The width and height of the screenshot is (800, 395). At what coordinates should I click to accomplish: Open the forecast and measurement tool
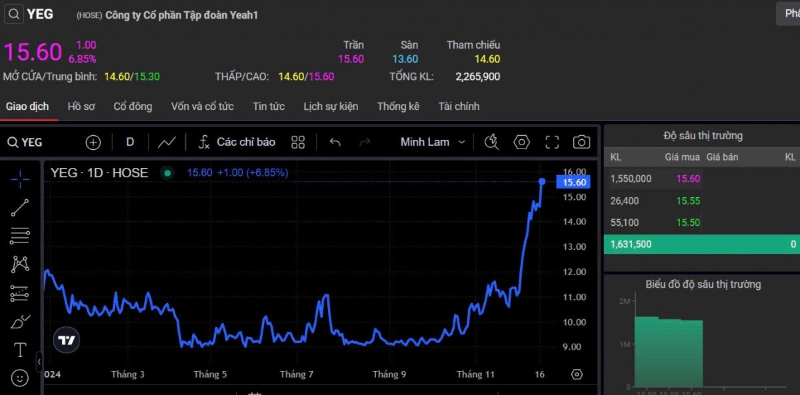tap(20, 293)
